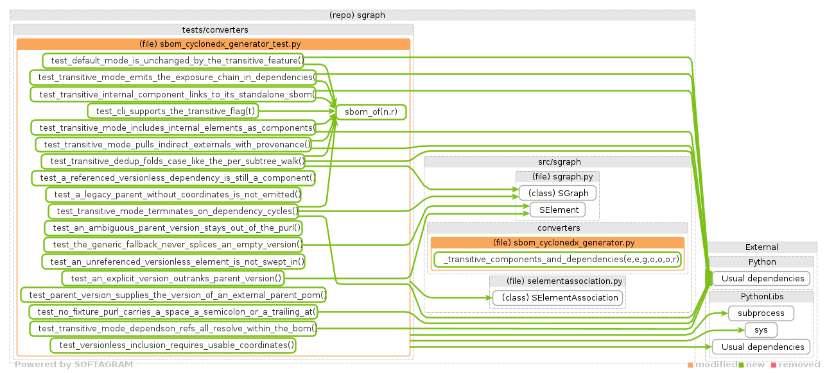Click the orange modified legend swatch
Viewport: 827px width, 373px height.
coord(690,365)
